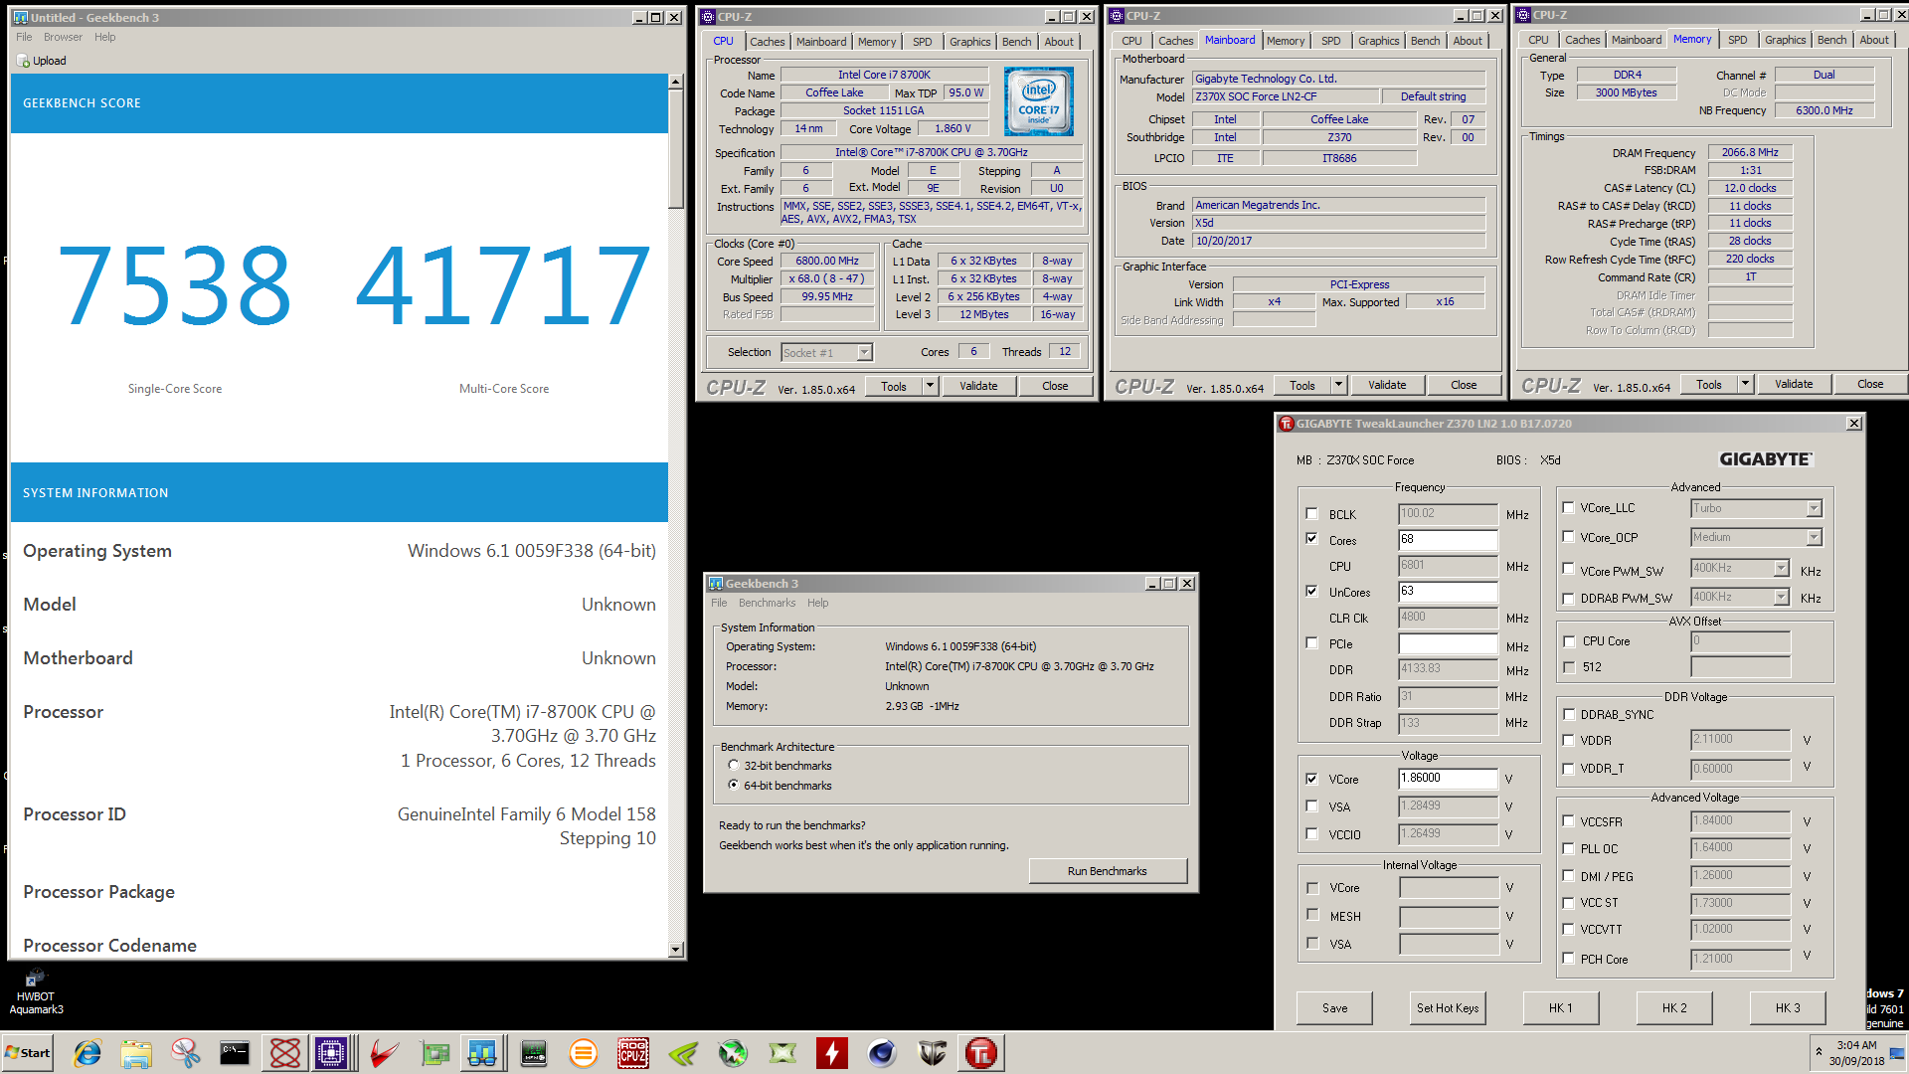Click the Geekbench results scrollbar thumb
The height and width of the screenshot is (1074, 1909).
click(x=676, y=149)
